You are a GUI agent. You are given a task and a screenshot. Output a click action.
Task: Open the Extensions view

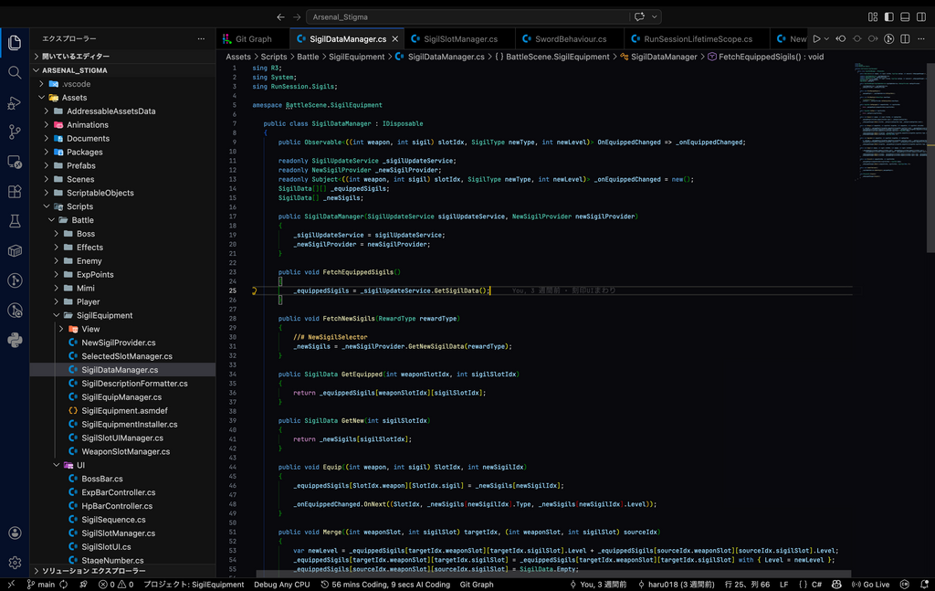point(15,192)
